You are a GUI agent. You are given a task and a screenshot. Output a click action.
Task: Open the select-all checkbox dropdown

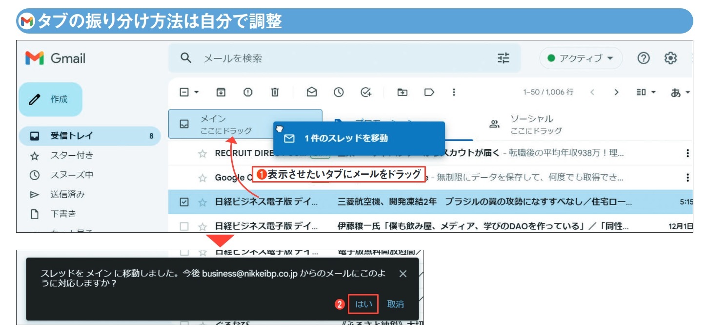tap(197, 92)
